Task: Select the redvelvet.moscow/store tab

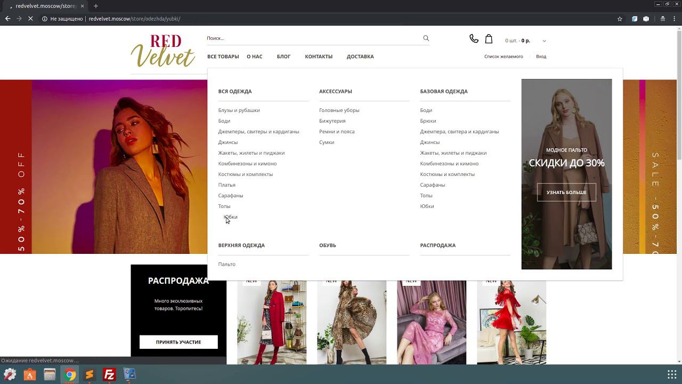Action: click(46, 6)
